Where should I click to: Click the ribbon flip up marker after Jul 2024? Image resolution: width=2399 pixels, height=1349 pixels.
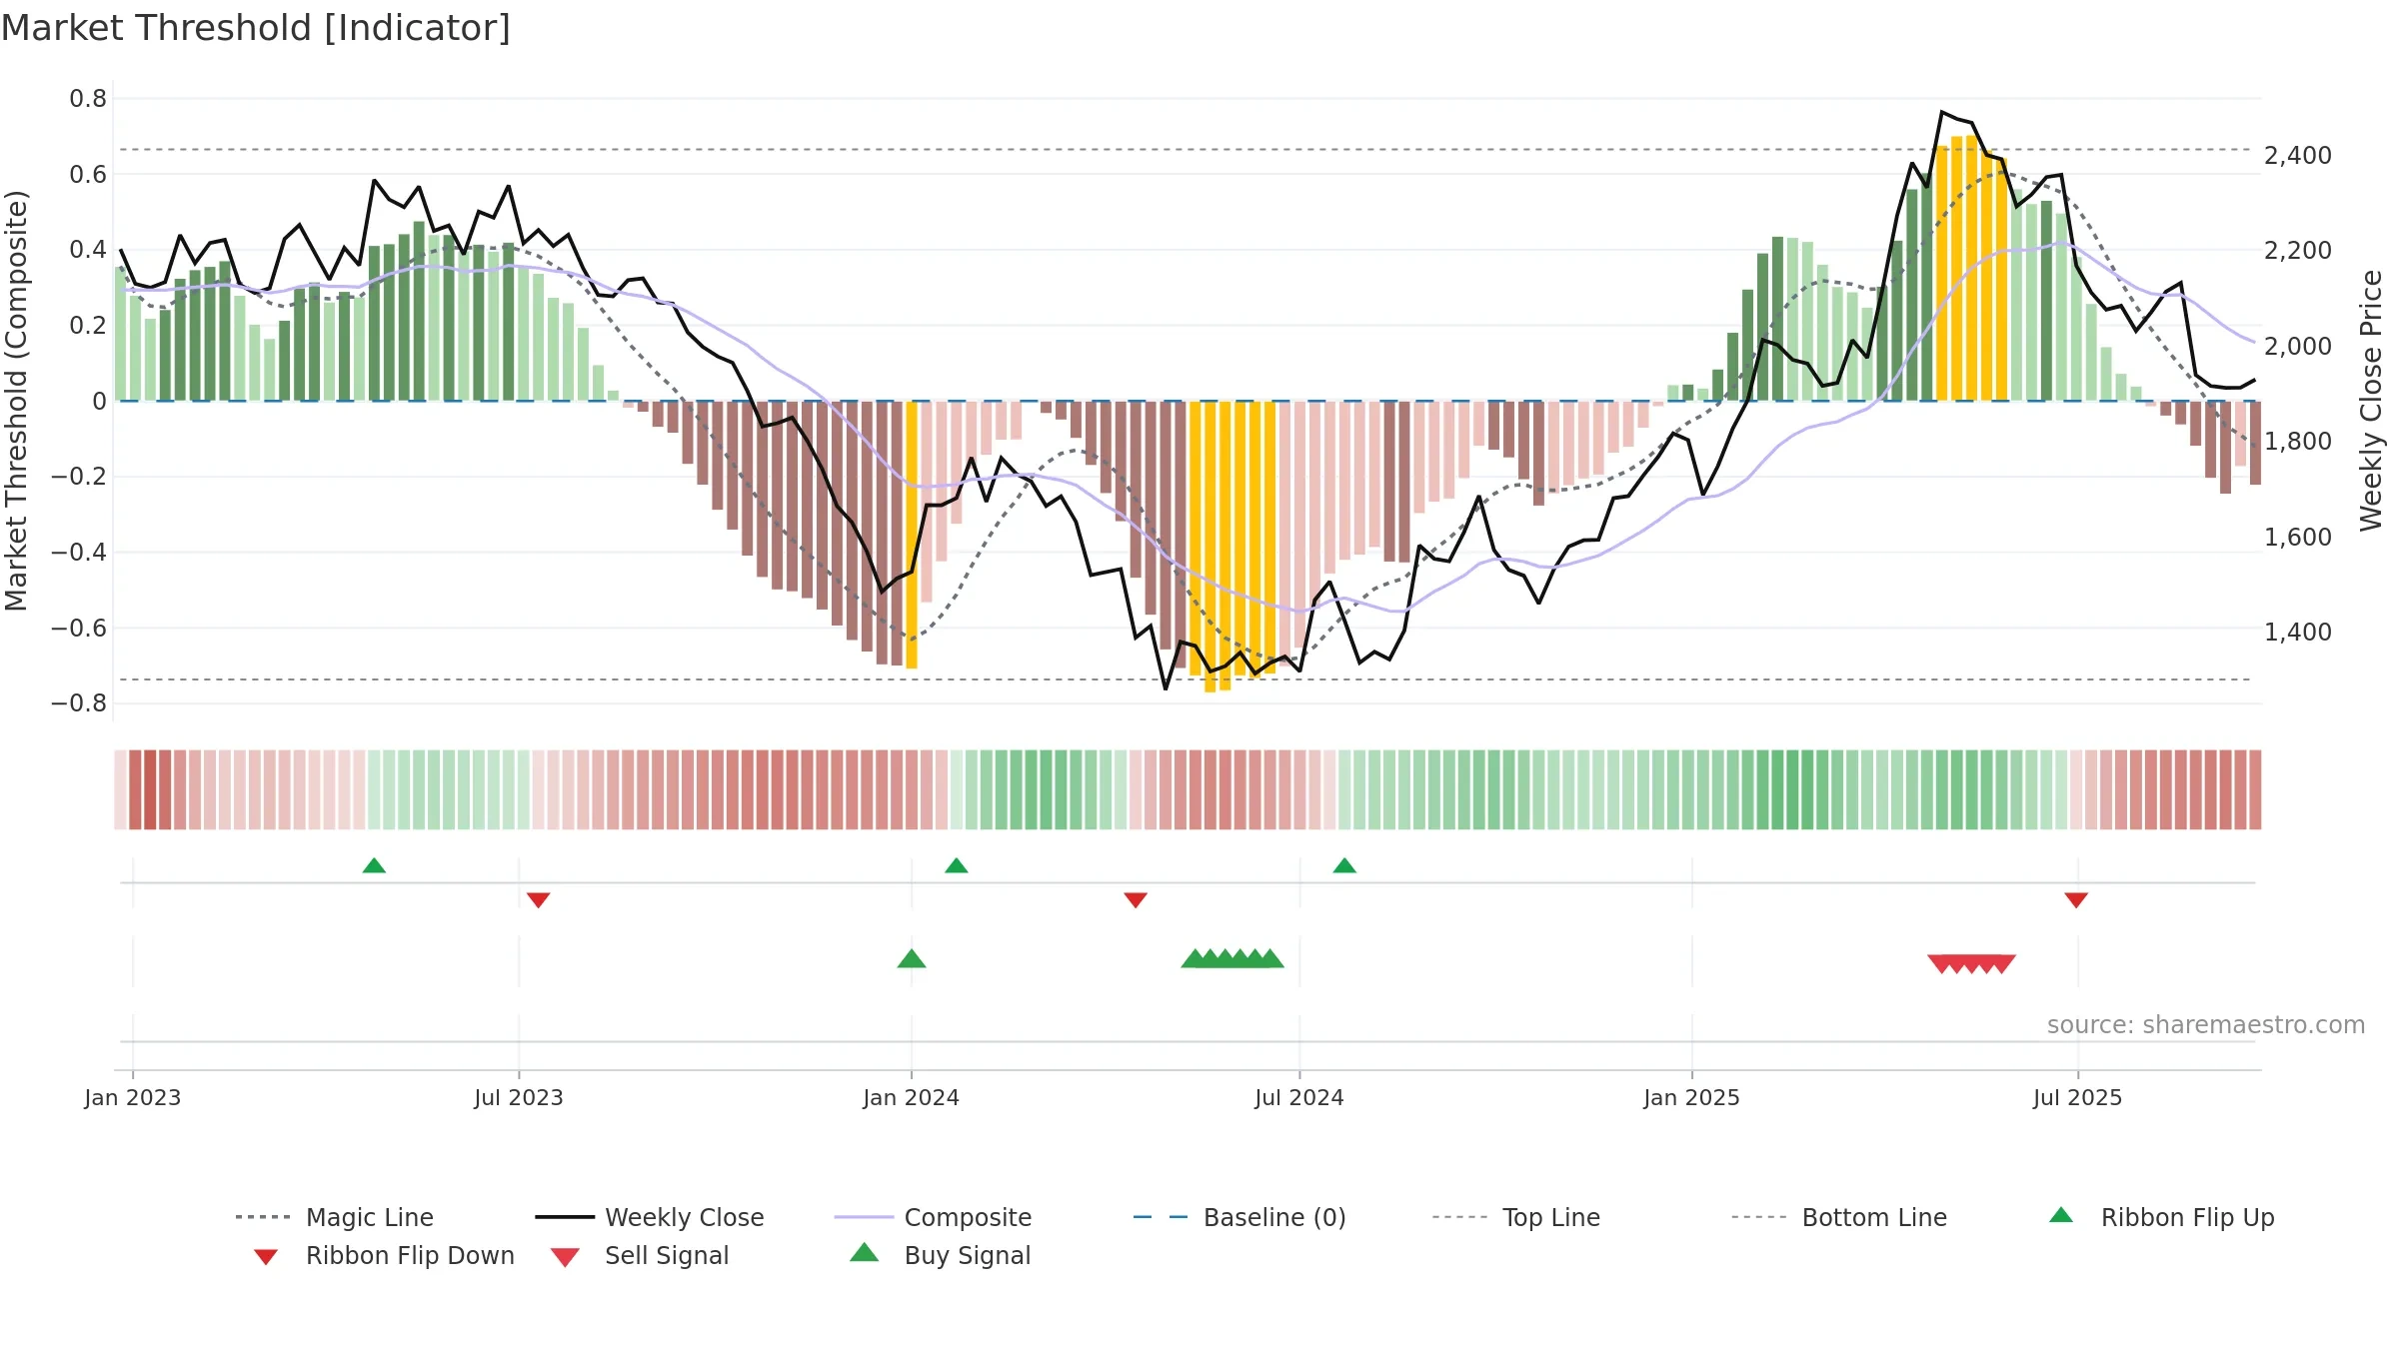click(1344, 865)
